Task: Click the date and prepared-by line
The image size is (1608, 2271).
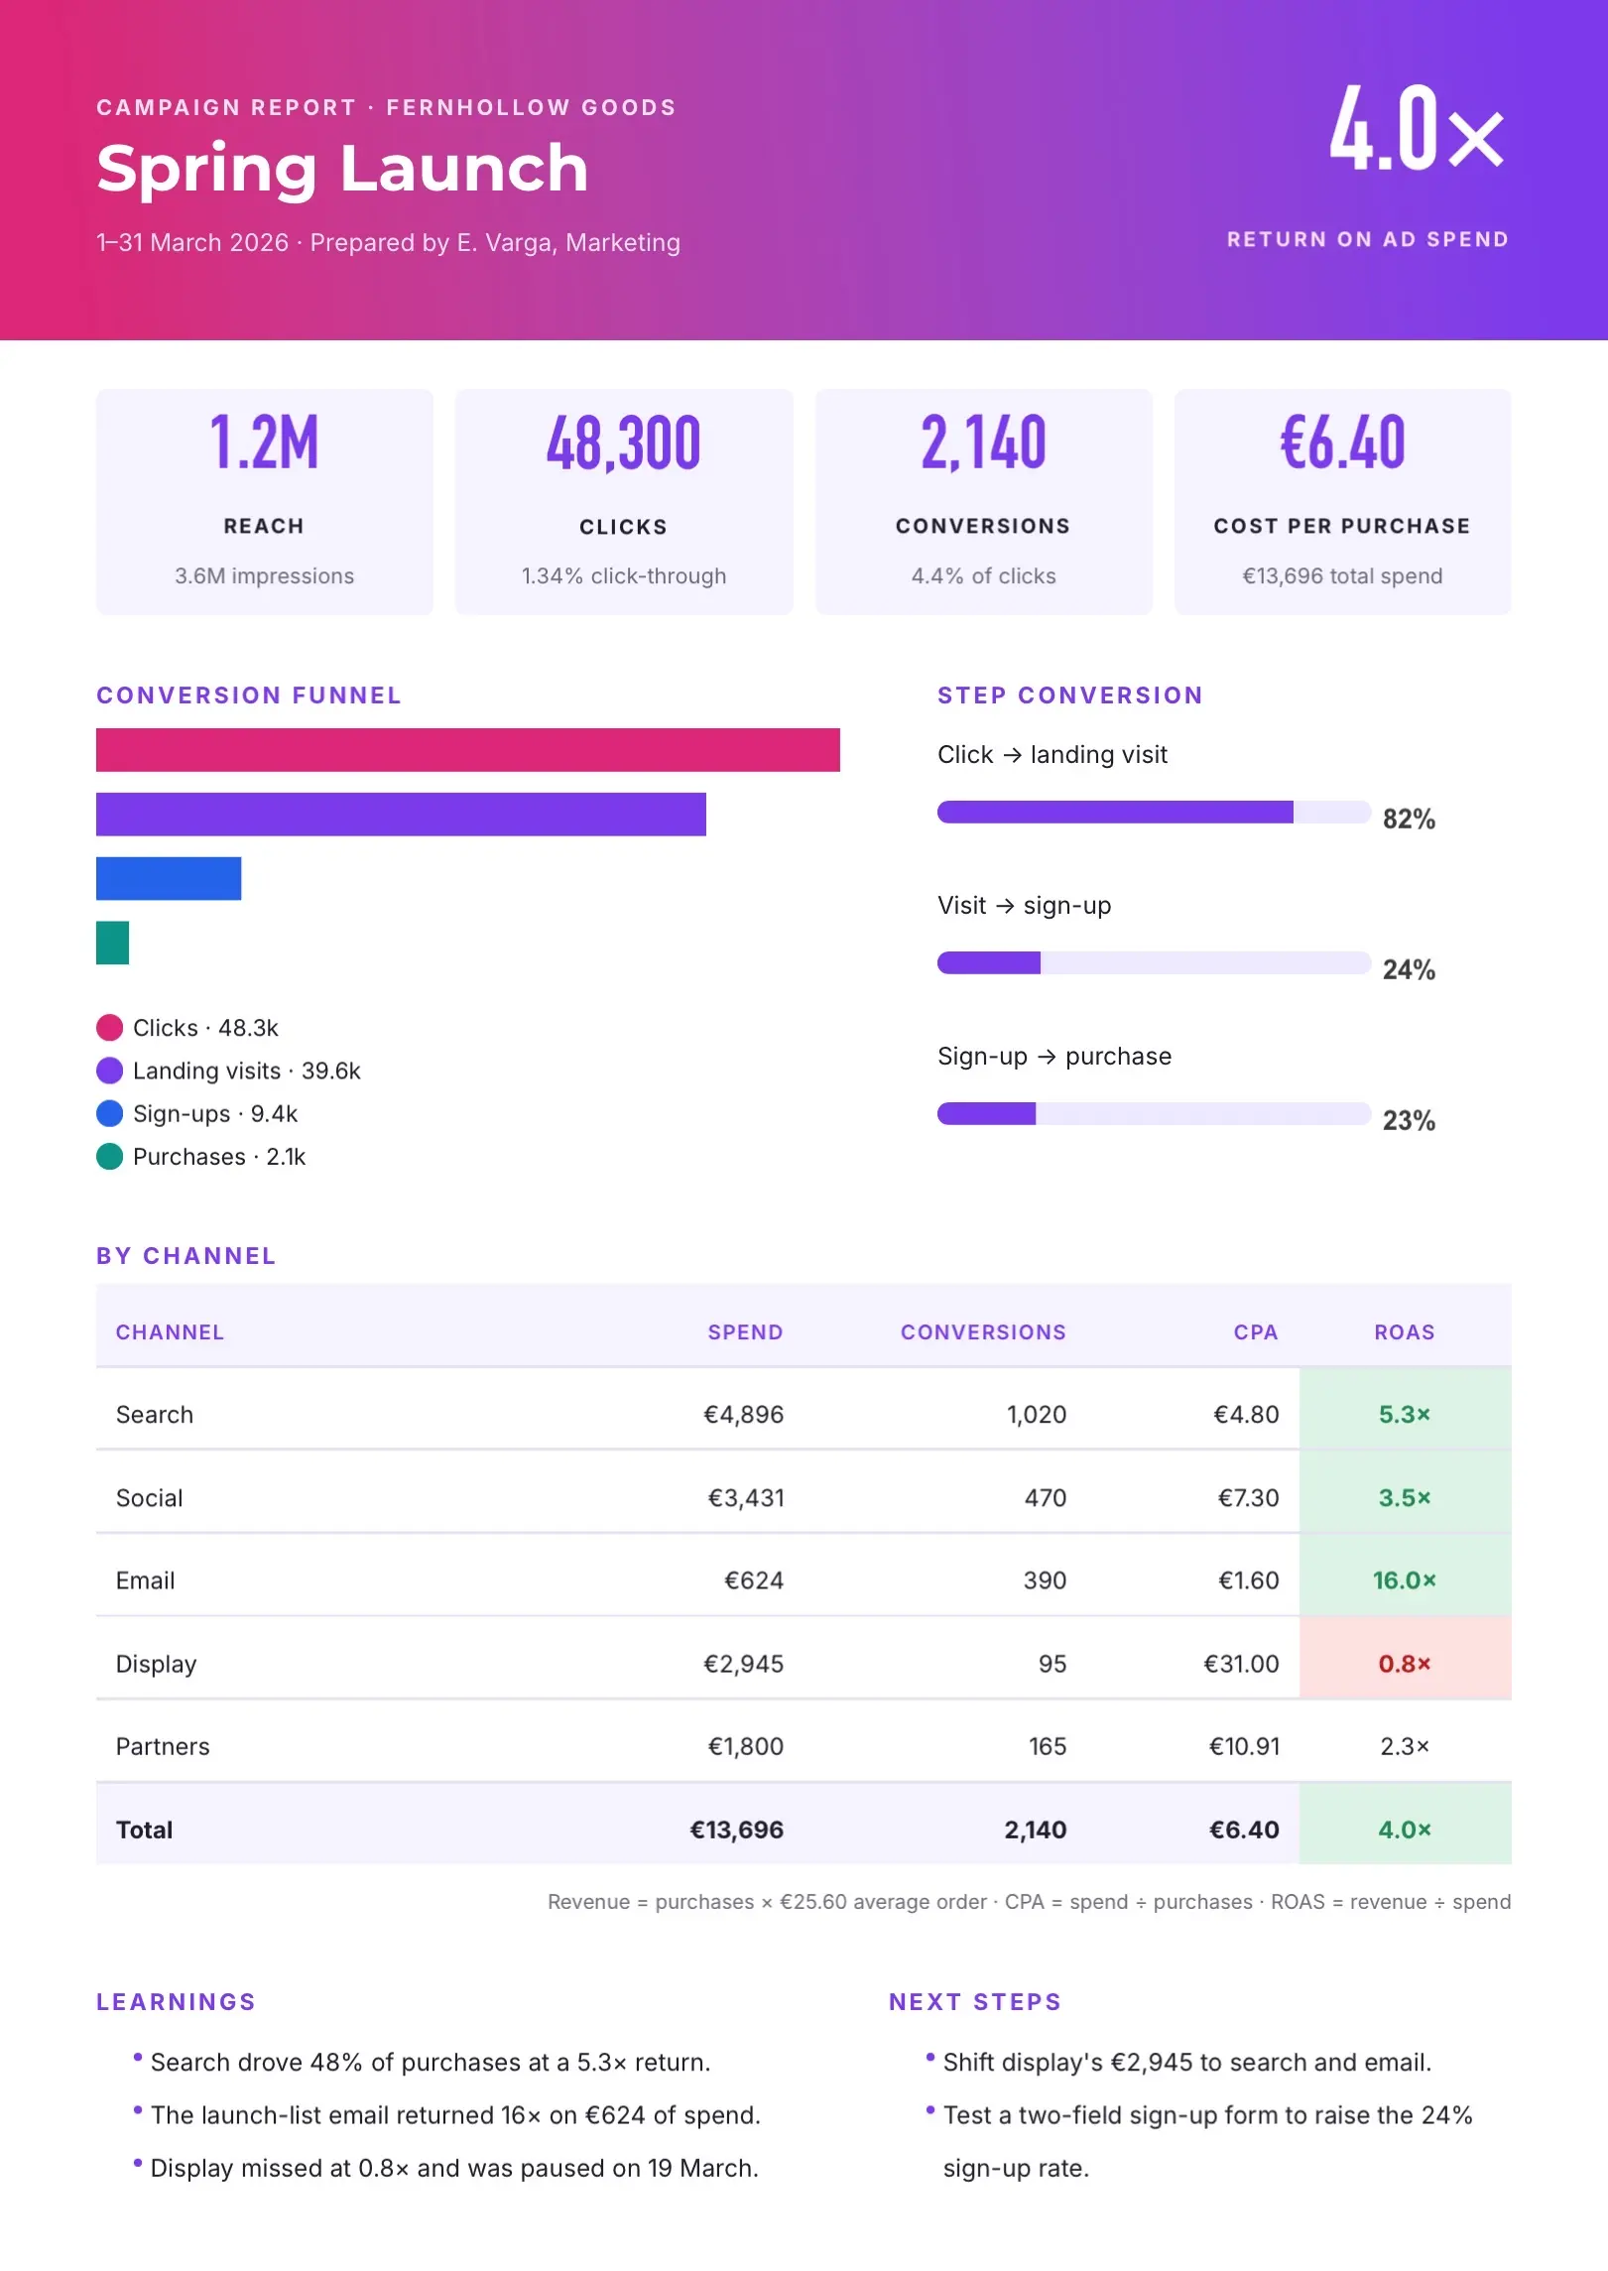Action: click(x=388, y=242)
